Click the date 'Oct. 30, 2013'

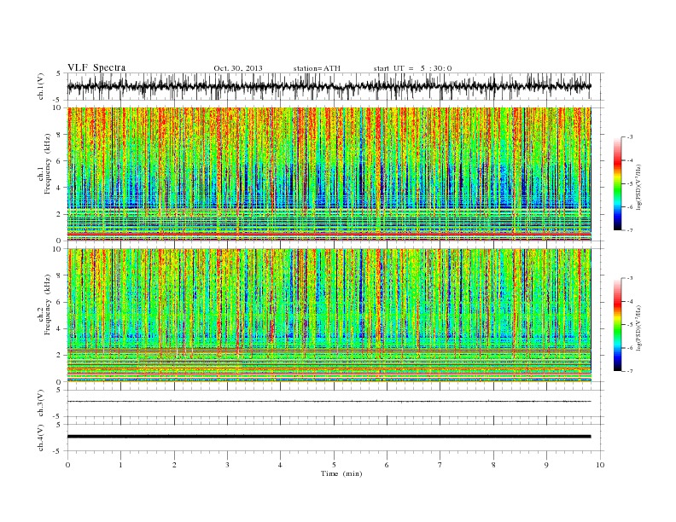[238, 68]
